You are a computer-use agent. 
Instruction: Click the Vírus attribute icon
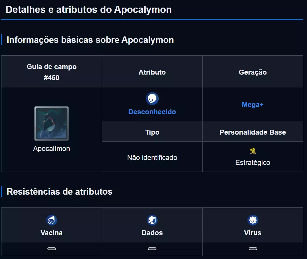tap(253, 220)
